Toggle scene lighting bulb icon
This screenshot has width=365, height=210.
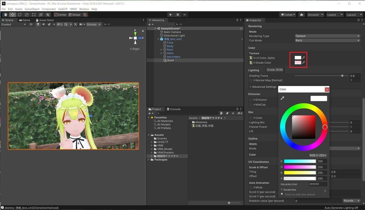coord(38,24)
